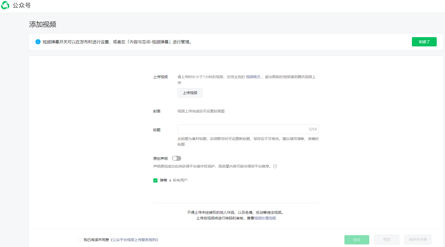Click the green WeChat Official Account logo
The image size is (445, 247).
pos(5,5)
